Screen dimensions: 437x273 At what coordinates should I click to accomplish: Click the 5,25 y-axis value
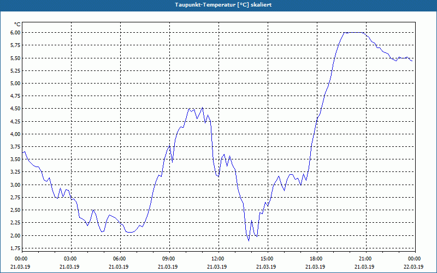[15, 71]
